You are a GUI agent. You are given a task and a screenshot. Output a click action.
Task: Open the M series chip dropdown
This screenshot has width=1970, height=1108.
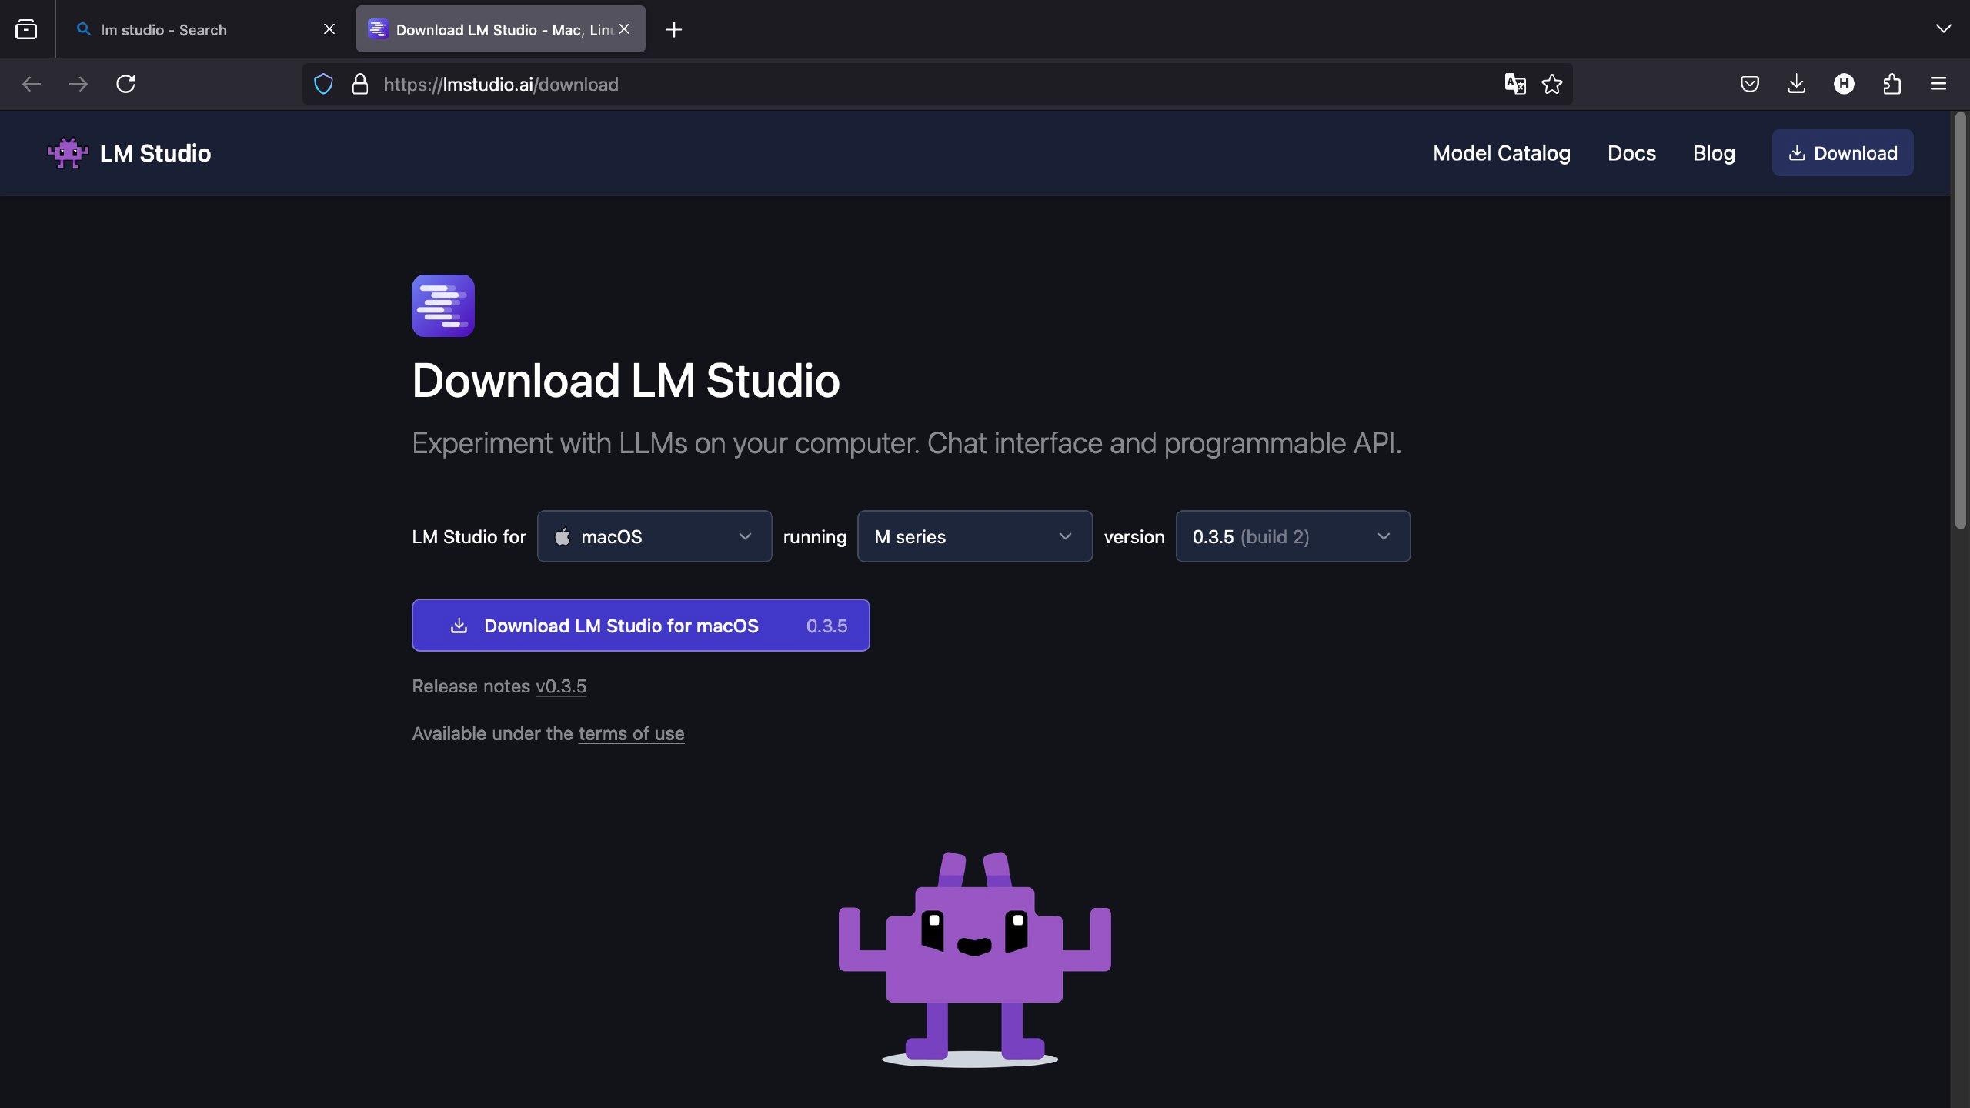[974, 536]
